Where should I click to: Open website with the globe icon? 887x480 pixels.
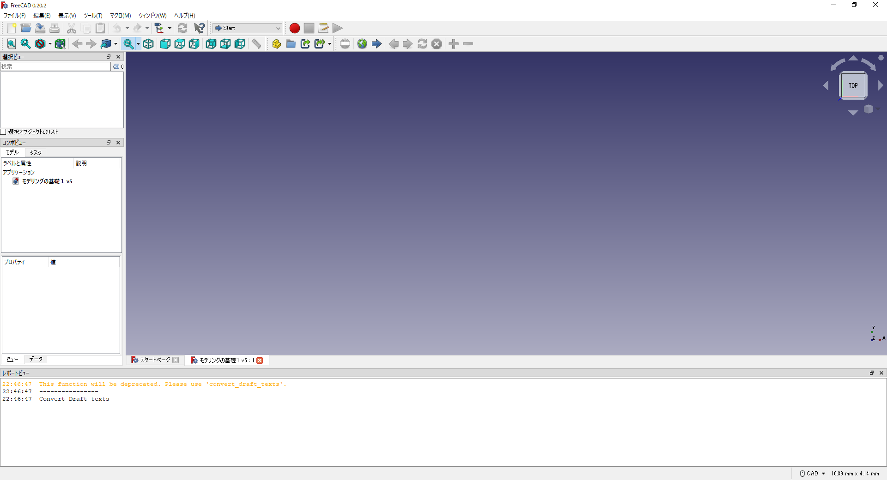(x=362, y=44)
